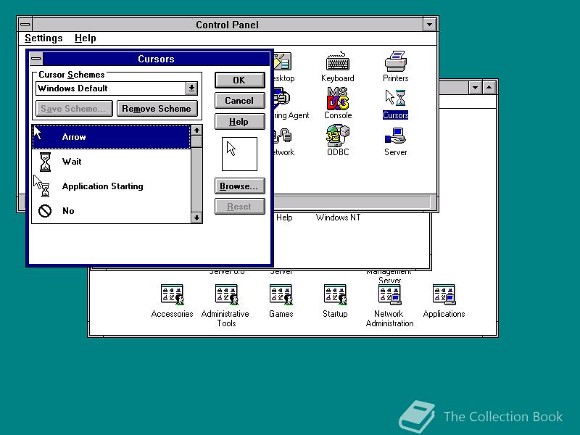580x435 pixels.
Task: Open the Control Panel system menu box
Action: pyautogui.click(x=25, y=25)
